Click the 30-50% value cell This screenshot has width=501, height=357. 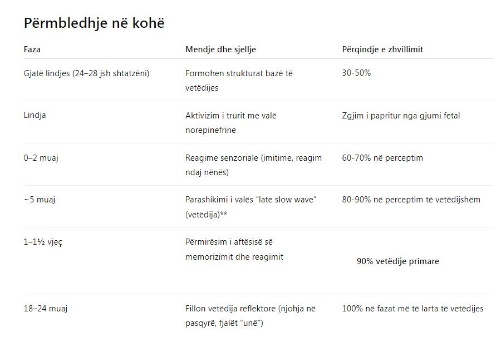[356, 73]
